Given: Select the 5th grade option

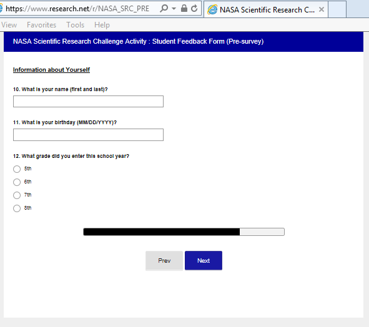Looking at the screenshot, I should click(x=17, y=169).
